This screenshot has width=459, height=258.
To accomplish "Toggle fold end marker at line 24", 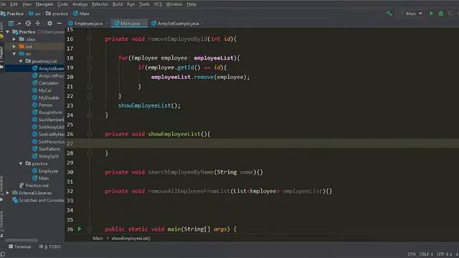I will click(90, 115).
